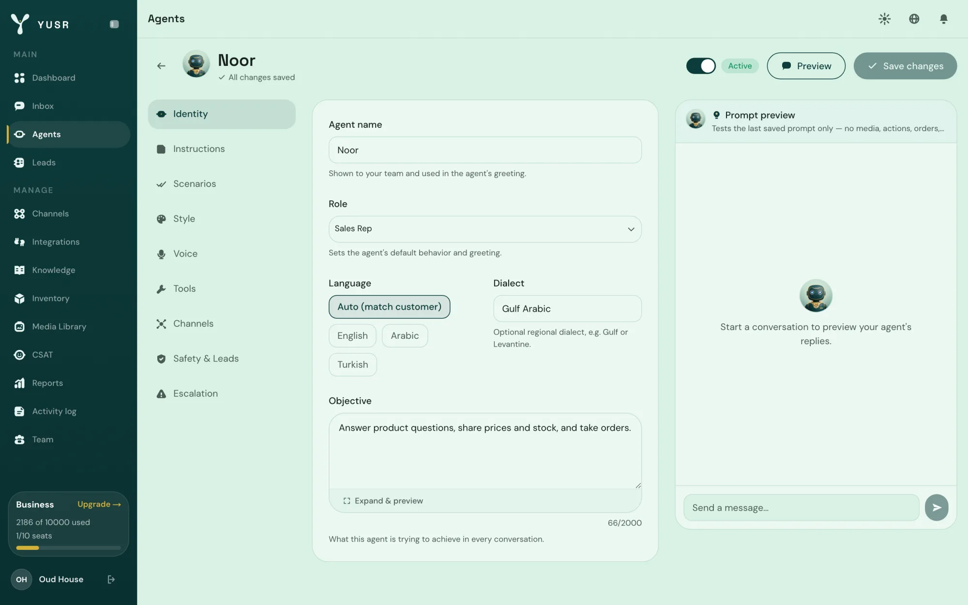Select Auto (match customer) language

(x=389, y=307)
